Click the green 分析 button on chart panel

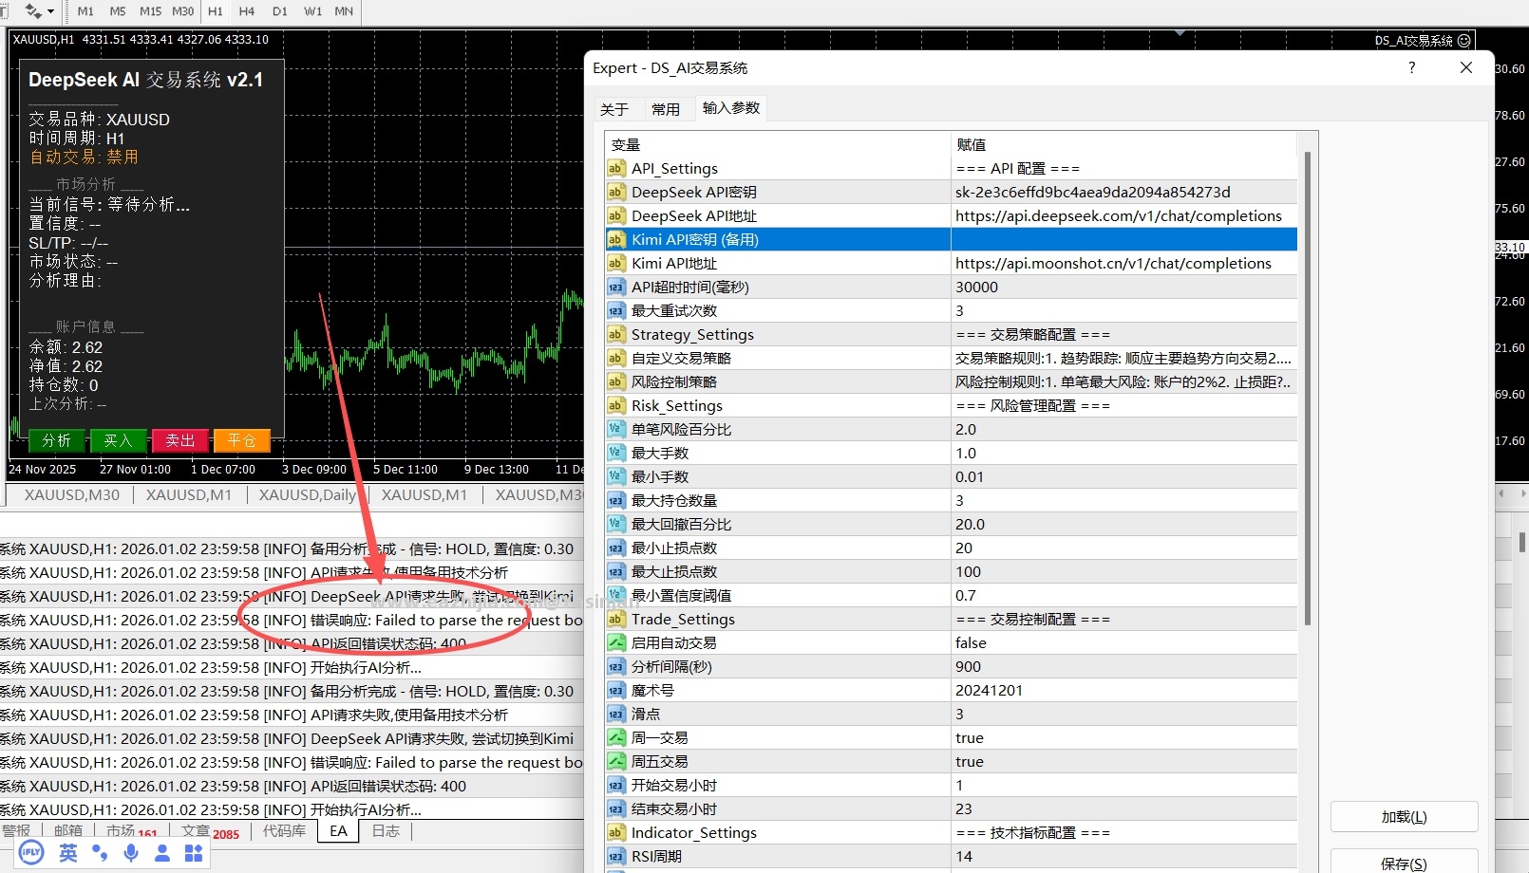coord(56,440)
